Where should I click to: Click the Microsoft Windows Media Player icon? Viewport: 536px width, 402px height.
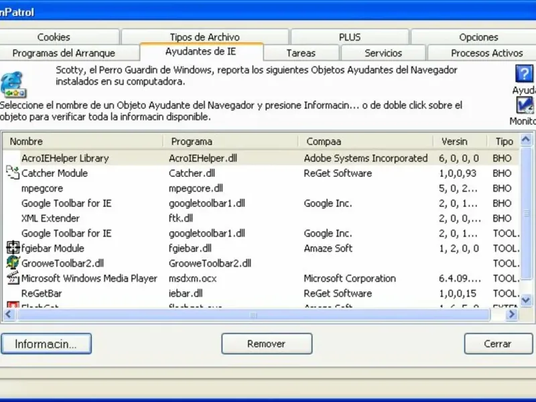(13, 277)
